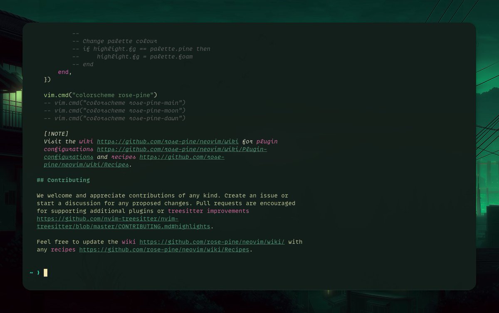The height and width of the screenshot is (313, 499).
Task: Click 'treesitter/blob/master/CONTRIBUTING.md#highlights' link text
Action: (124, 227)
